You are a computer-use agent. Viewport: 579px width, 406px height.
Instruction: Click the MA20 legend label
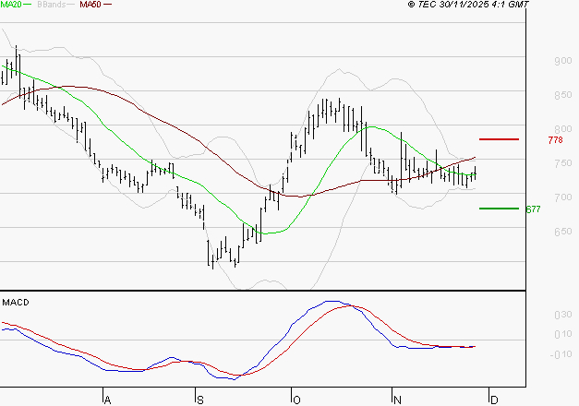tap(12, 6)
